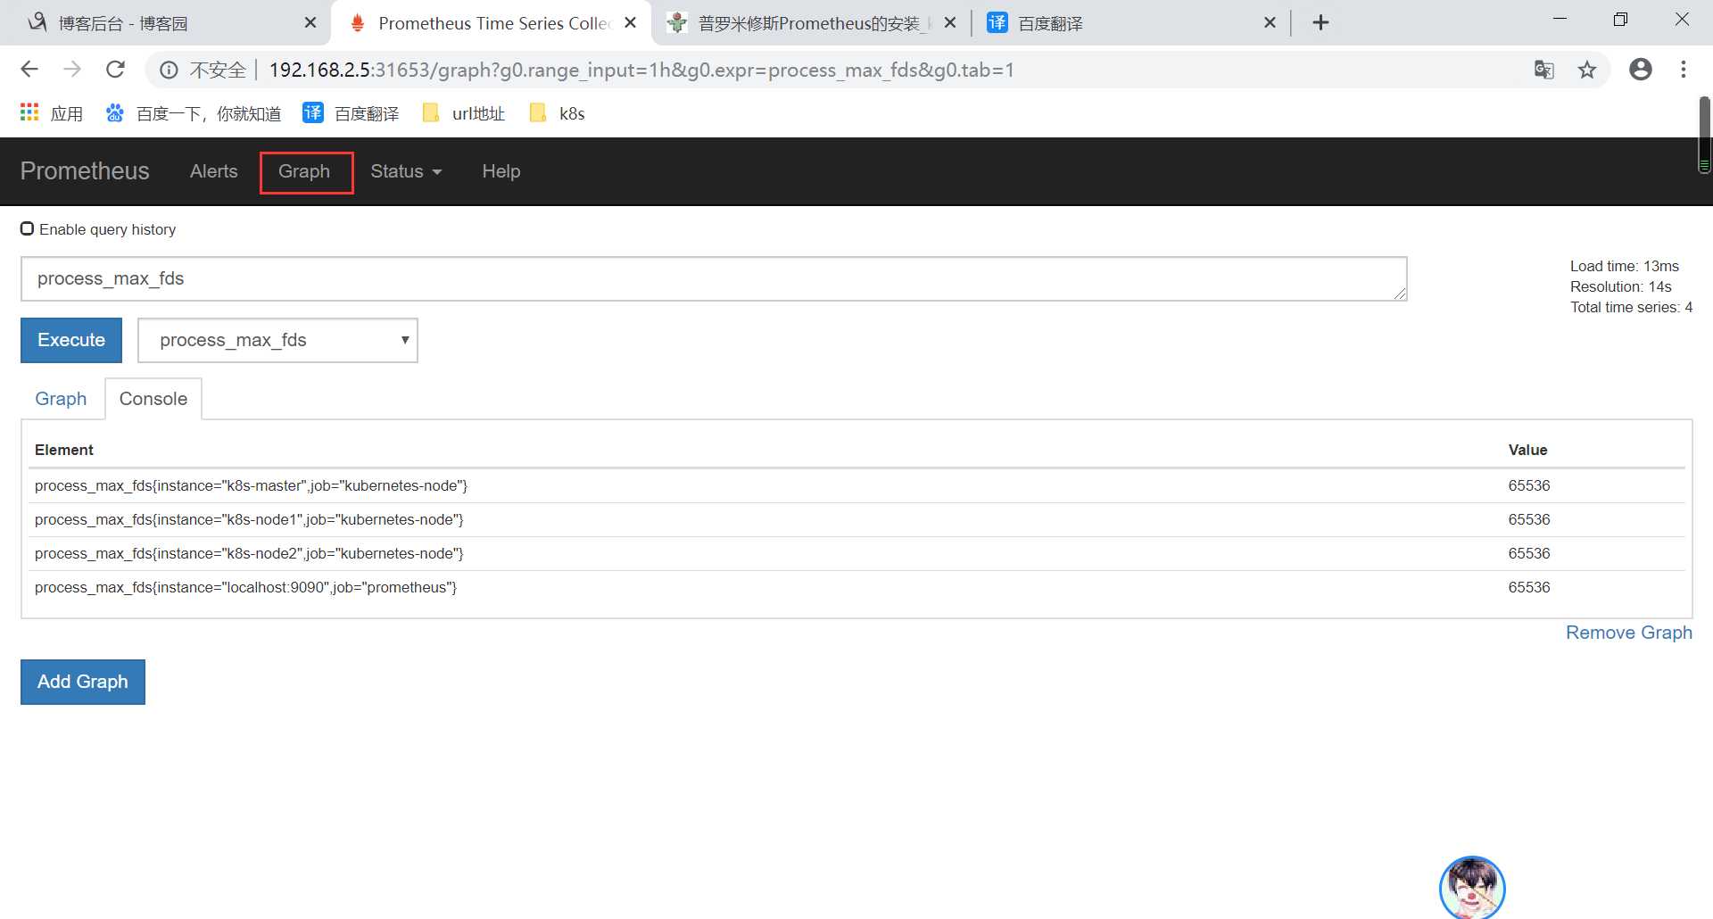The width and height of the screenshot is (1713, 919).
Task: Click the k8s-master result row
Action: point(856,485)
